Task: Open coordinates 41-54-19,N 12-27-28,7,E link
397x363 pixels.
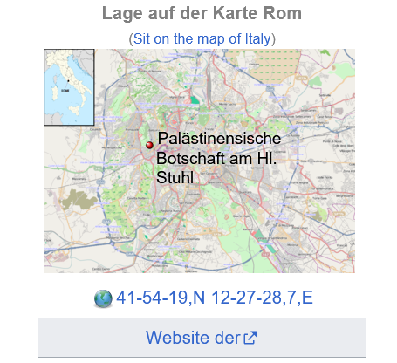Action: 215,298
